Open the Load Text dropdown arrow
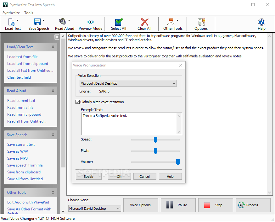275x222 pixels. pos(17,20)
